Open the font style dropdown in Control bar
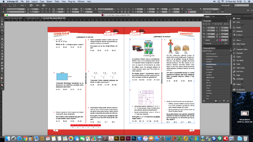This screenshot has width=253, height=142. 25,12
